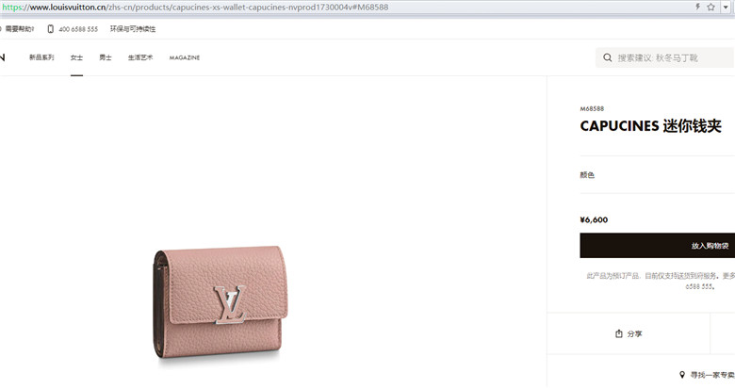Open the 生活艺术 menu
735x388 pixels.
140,57
